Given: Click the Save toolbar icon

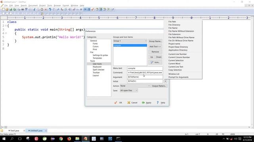Looking at the screenshot, I should [11, 9].
